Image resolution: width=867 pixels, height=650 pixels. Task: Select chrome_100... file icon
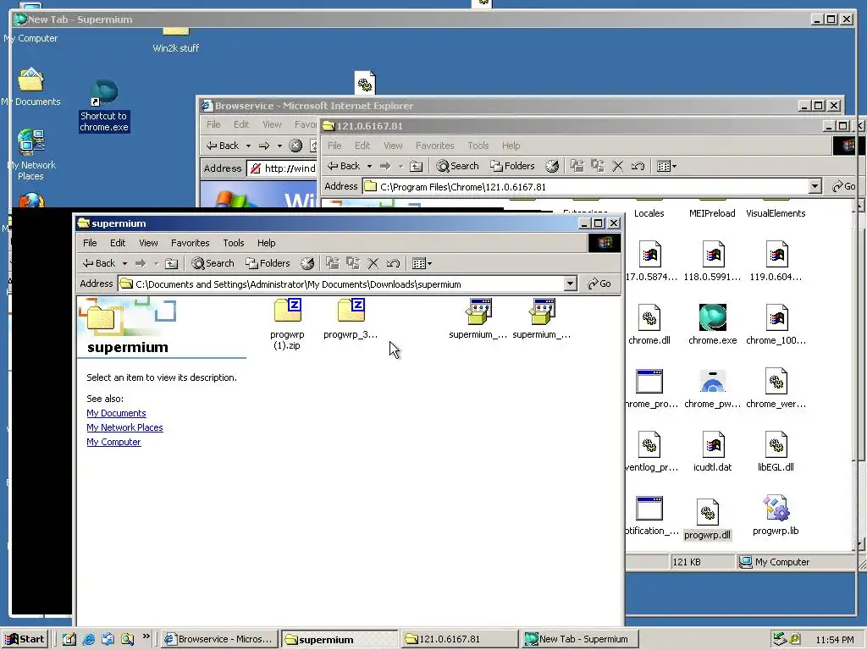[x=776, y=324]
